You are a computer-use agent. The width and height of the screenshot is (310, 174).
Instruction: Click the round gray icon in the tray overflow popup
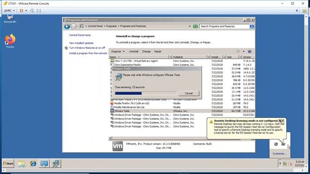[x=276, y=144]
